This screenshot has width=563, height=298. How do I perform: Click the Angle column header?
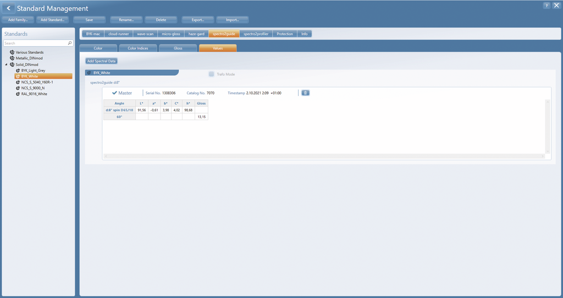(119, 103)
